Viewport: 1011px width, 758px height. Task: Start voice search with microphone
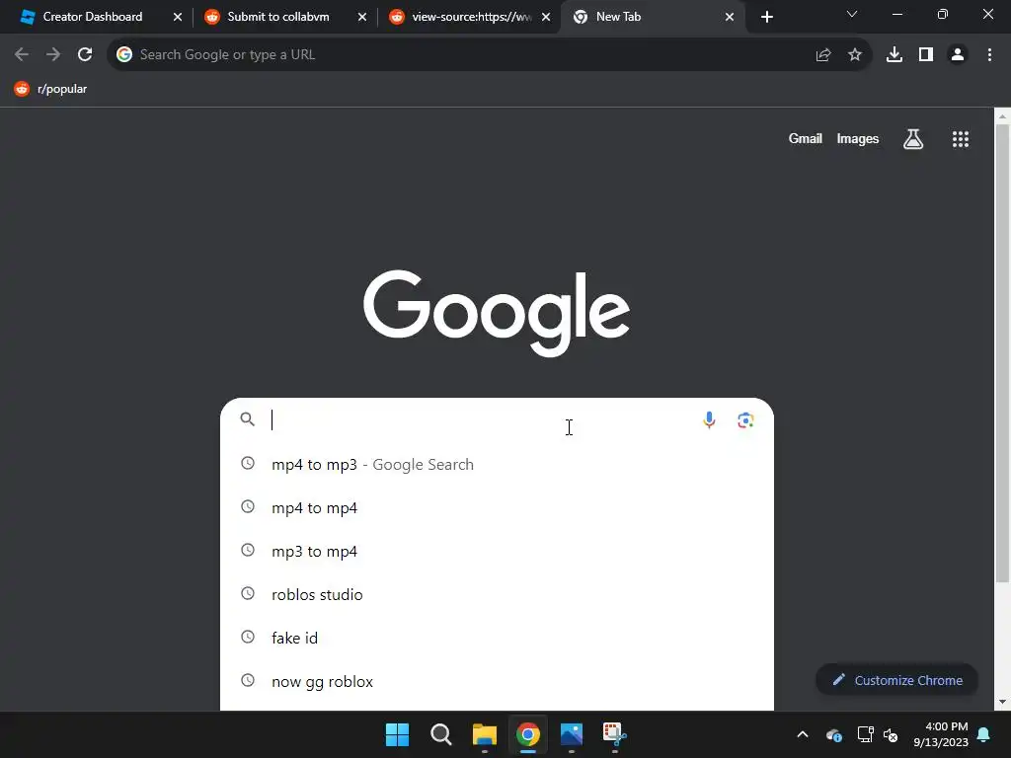[709, 420]
